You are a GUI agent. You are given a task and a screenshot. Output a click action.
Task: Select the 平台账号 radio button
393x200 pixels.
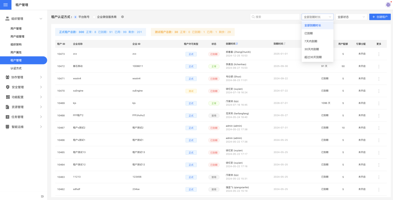click(x=76, y=17)
